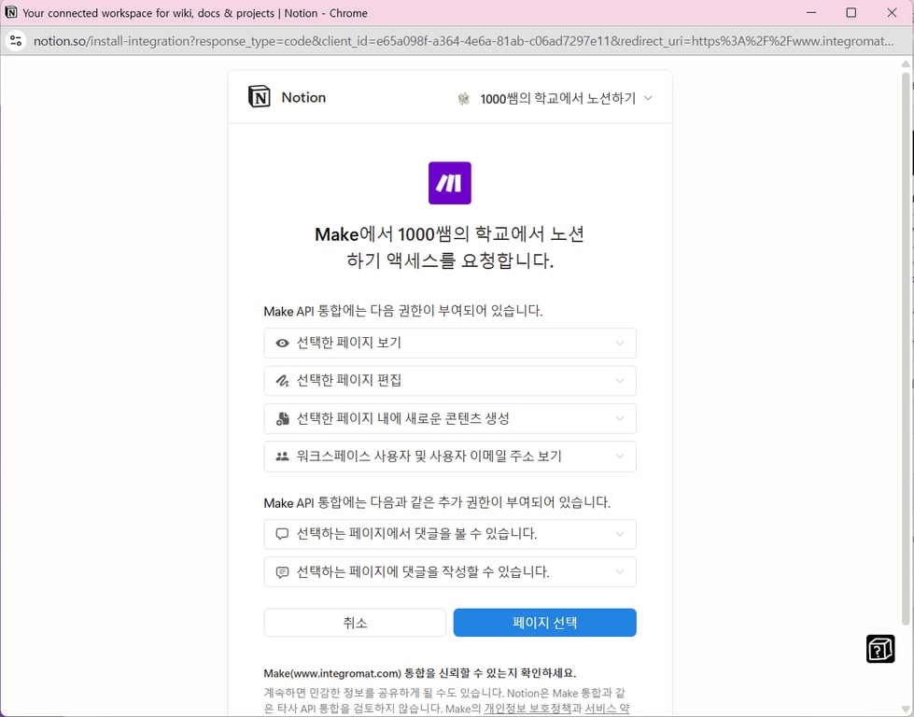Viewport: 914px width, 717px height.
Task: Click the Notion brand name text
Action: [x=303, y=97]
